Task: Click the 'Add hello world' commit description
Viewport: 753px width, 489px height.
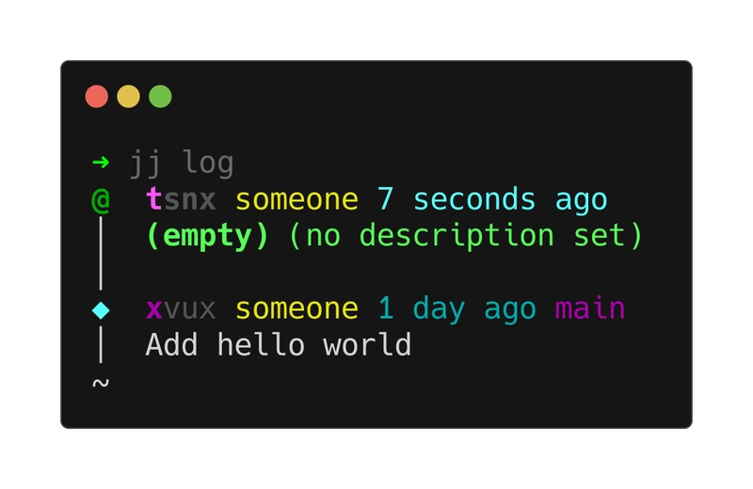Action: (x=279, y=344)
